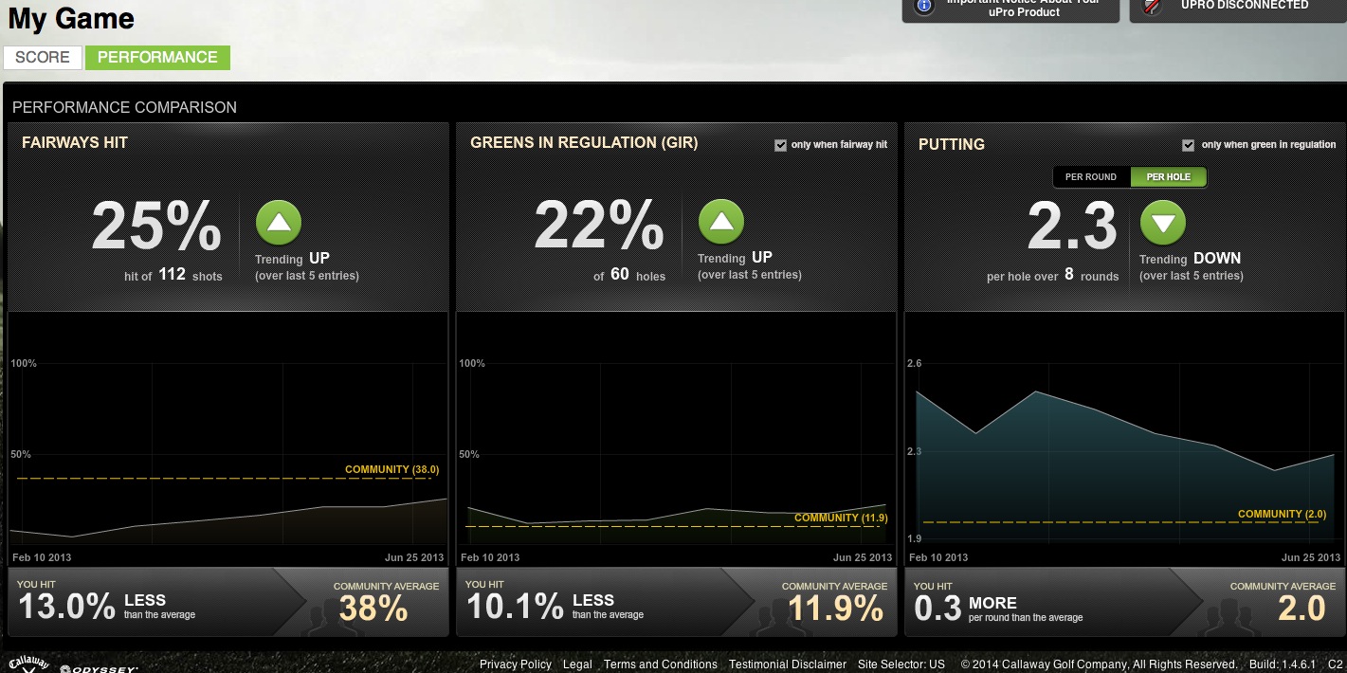Open the Testimonial Disclaimer link

coord(787,664)
